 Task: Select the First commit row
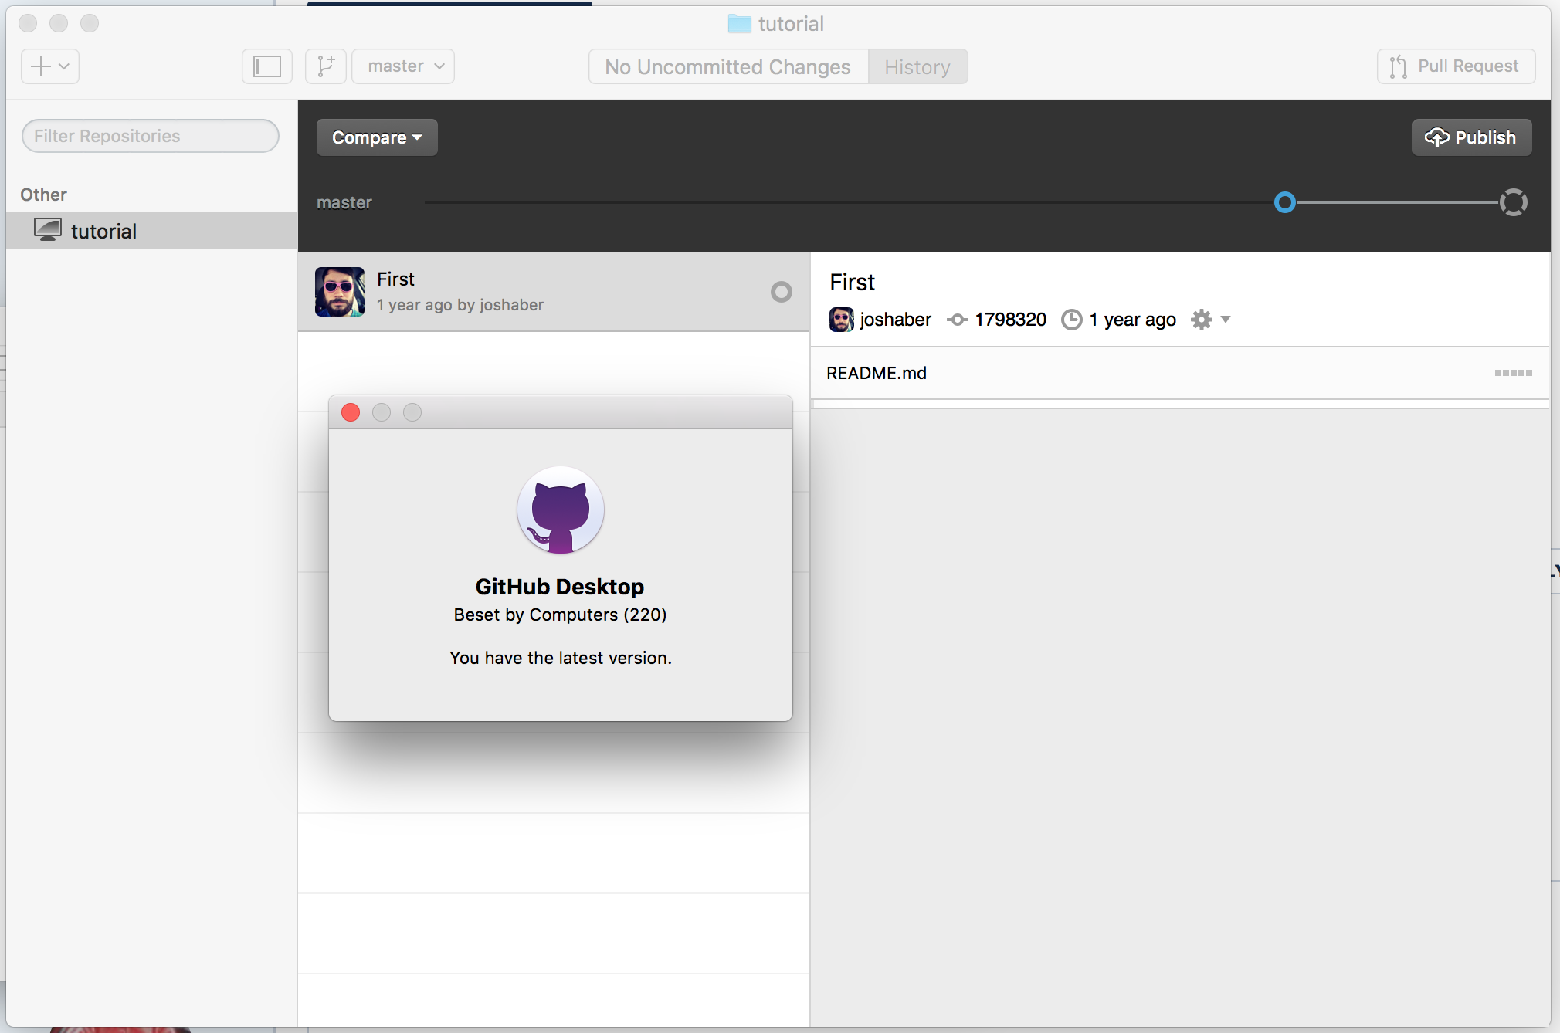pyautogui.click(x=554, y=292)
